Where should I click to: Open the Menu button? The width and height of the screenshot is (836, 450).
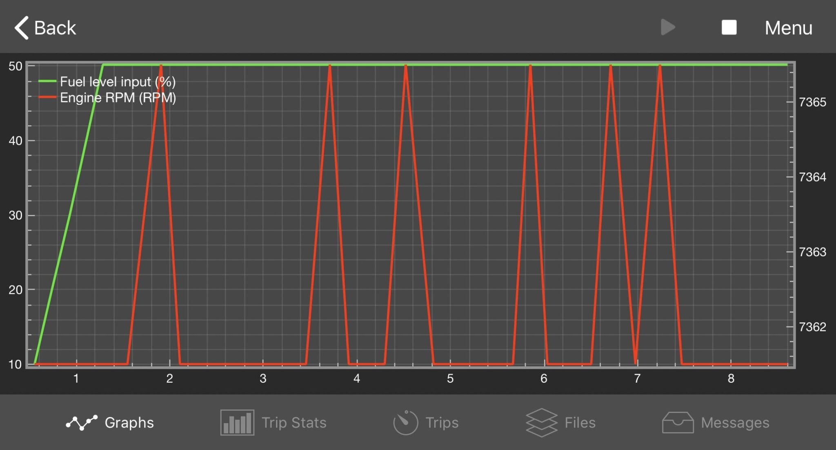click(x=788, y=28)
